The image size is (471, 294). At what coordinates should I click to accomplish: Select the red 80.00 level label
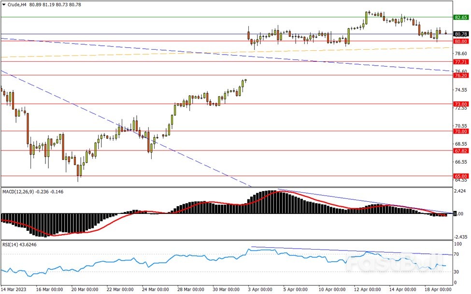tap(460, 42)
